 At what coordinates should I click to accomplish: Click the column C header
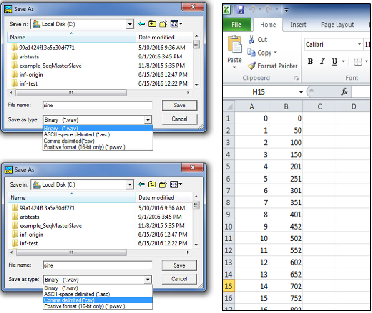pos(320,106)
